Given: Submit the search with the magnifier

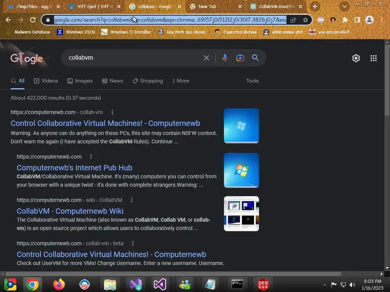Looking at the screenshot, I should pos(255,58).
